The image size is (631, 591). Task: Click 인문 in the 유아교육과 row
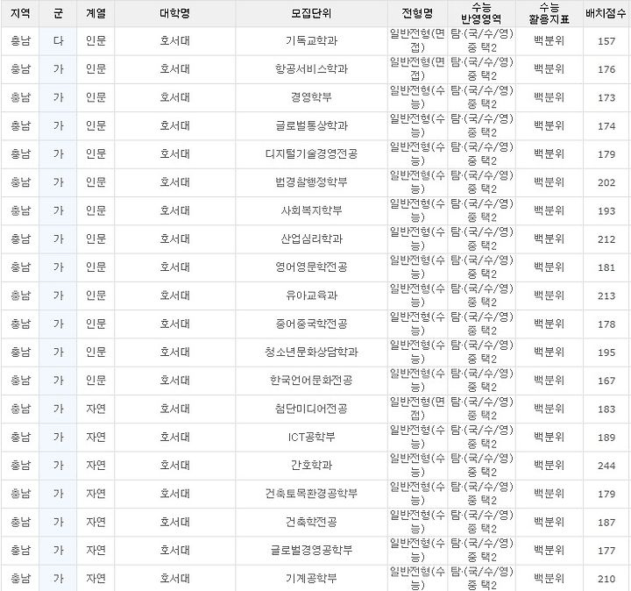96,295
